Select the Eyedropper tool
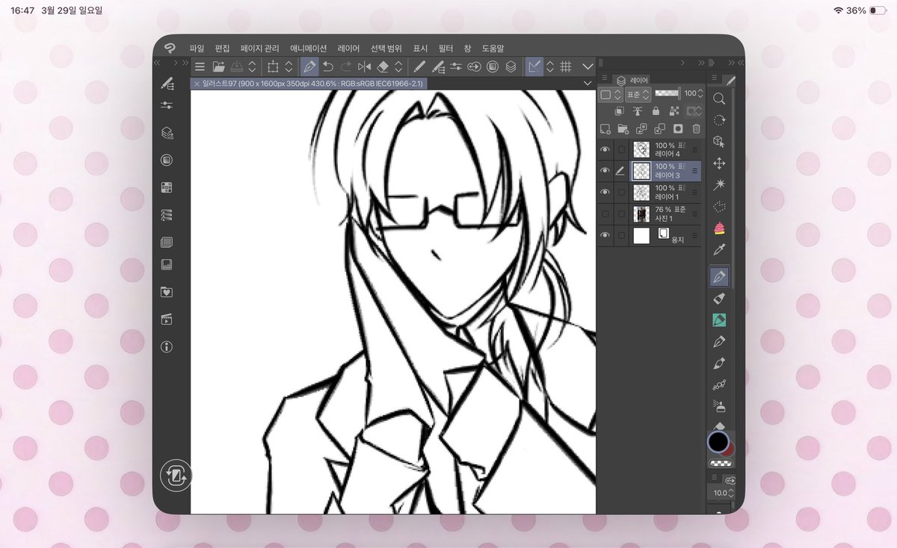 pos(719,249)
